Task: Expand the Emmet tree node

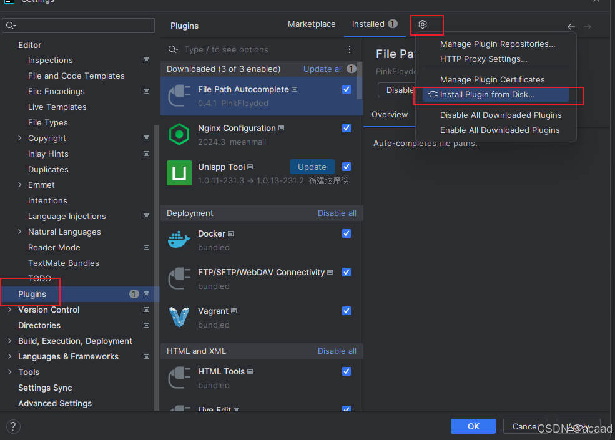Action: point(19,185)
